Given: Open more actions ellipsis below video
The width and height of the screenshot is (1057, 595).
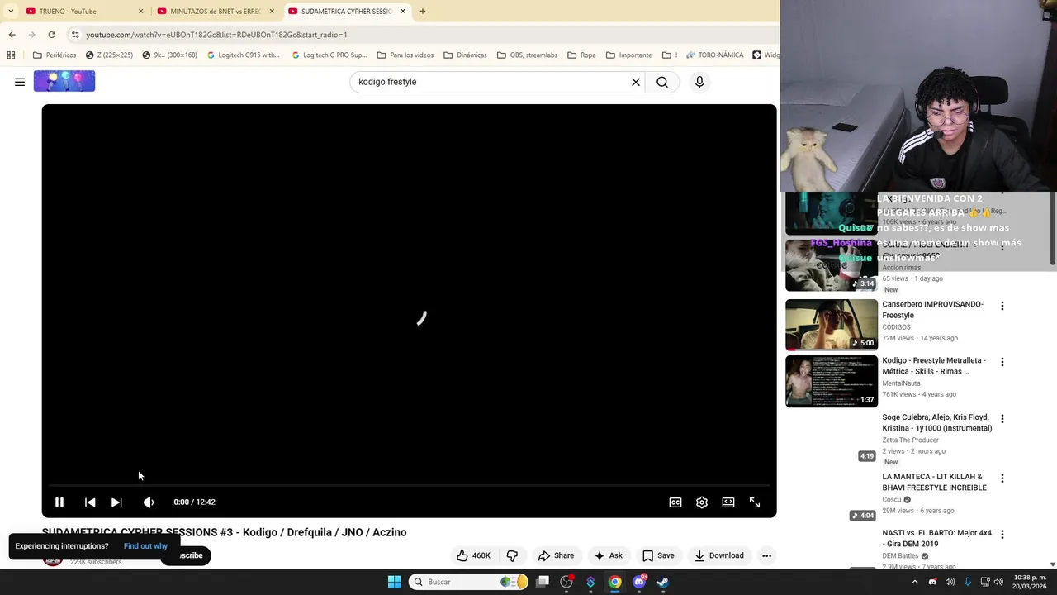Looking at the screenshot, I should pos(766,555).
